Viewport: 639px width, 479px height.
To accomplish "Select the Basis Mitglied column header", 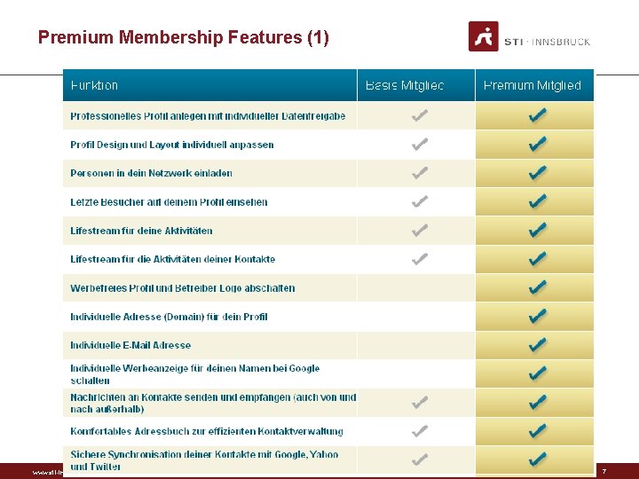I will (x=416, y=85).
